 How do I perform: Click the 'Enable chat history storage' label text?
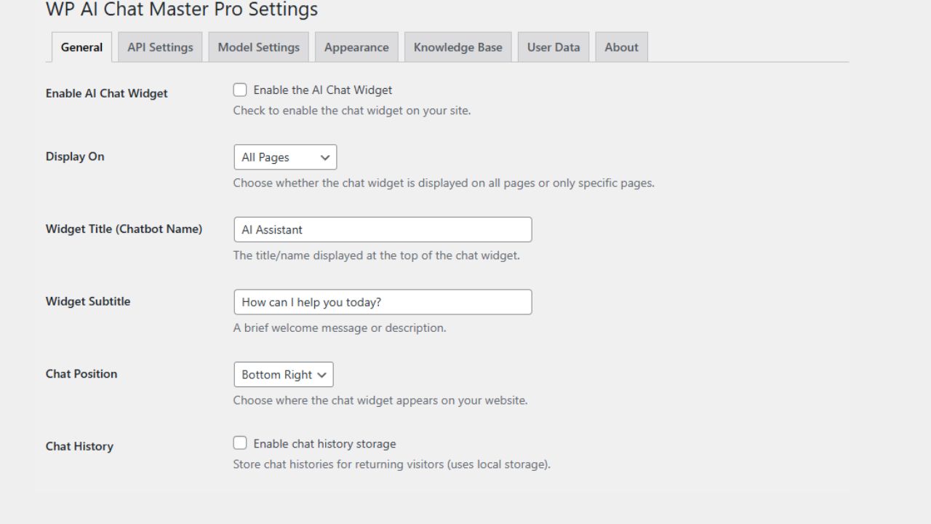(x=324, y=444)
